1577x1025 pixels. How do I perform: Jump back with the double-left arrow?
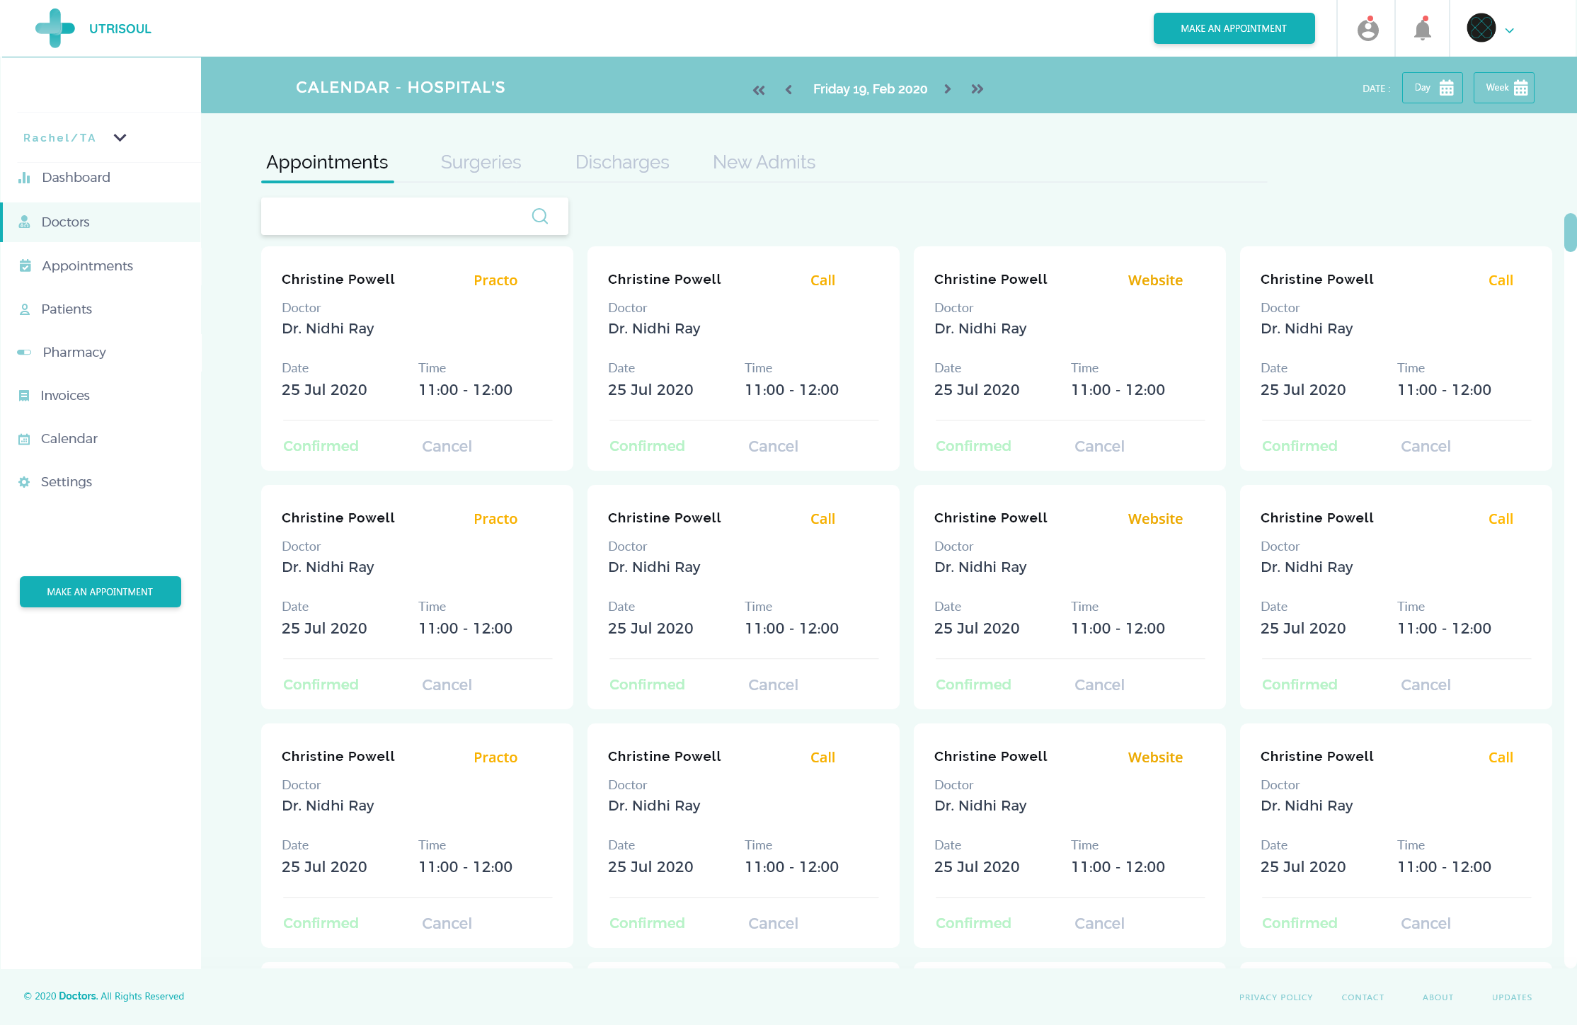click(759, 90)
